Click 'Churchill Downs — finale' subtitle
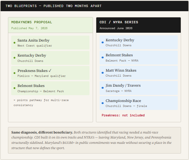Screen dimensions: 189x160 pos(126,106)
